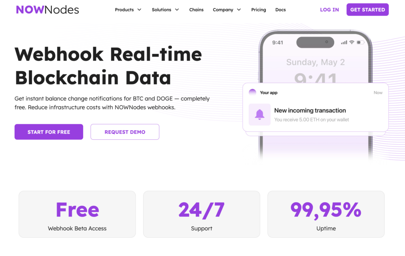The width and height of the screenshot is (405, 256).
Task: Click the Your app round icon
Action: click(x=252, y=93)
